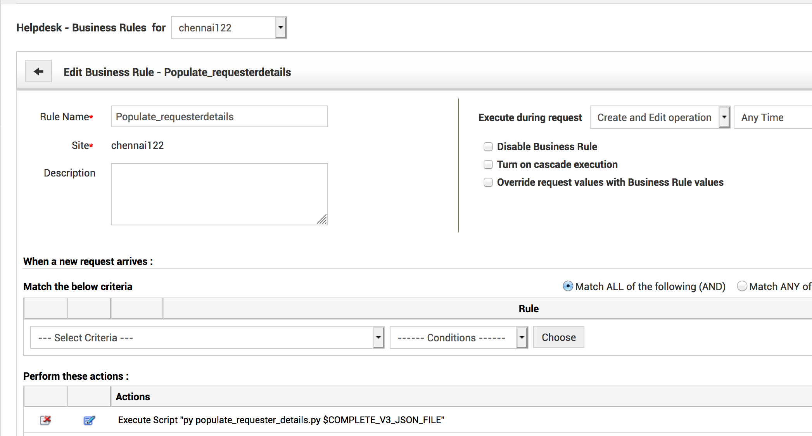Delete the Execute Script action

click(45, 420)
